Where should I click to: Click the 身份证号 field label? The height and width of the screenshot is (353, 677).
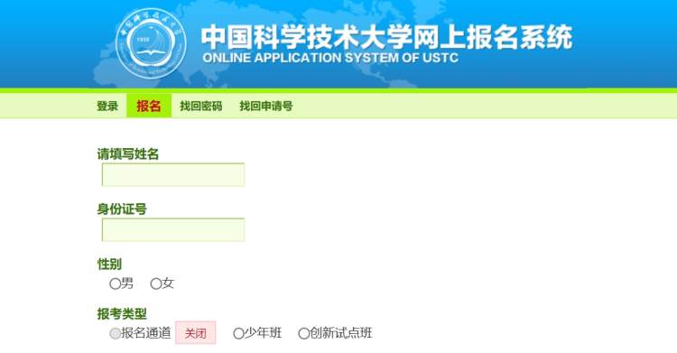(x=122, y=209)
